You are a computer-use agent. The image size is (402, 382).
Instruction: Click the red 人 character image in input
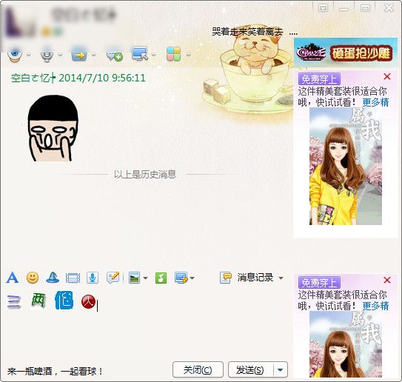coord(88,302)
